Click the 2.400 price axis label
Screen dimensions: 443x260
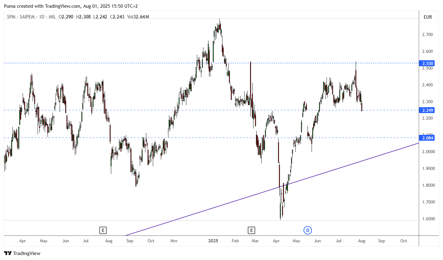pos(427,85)
